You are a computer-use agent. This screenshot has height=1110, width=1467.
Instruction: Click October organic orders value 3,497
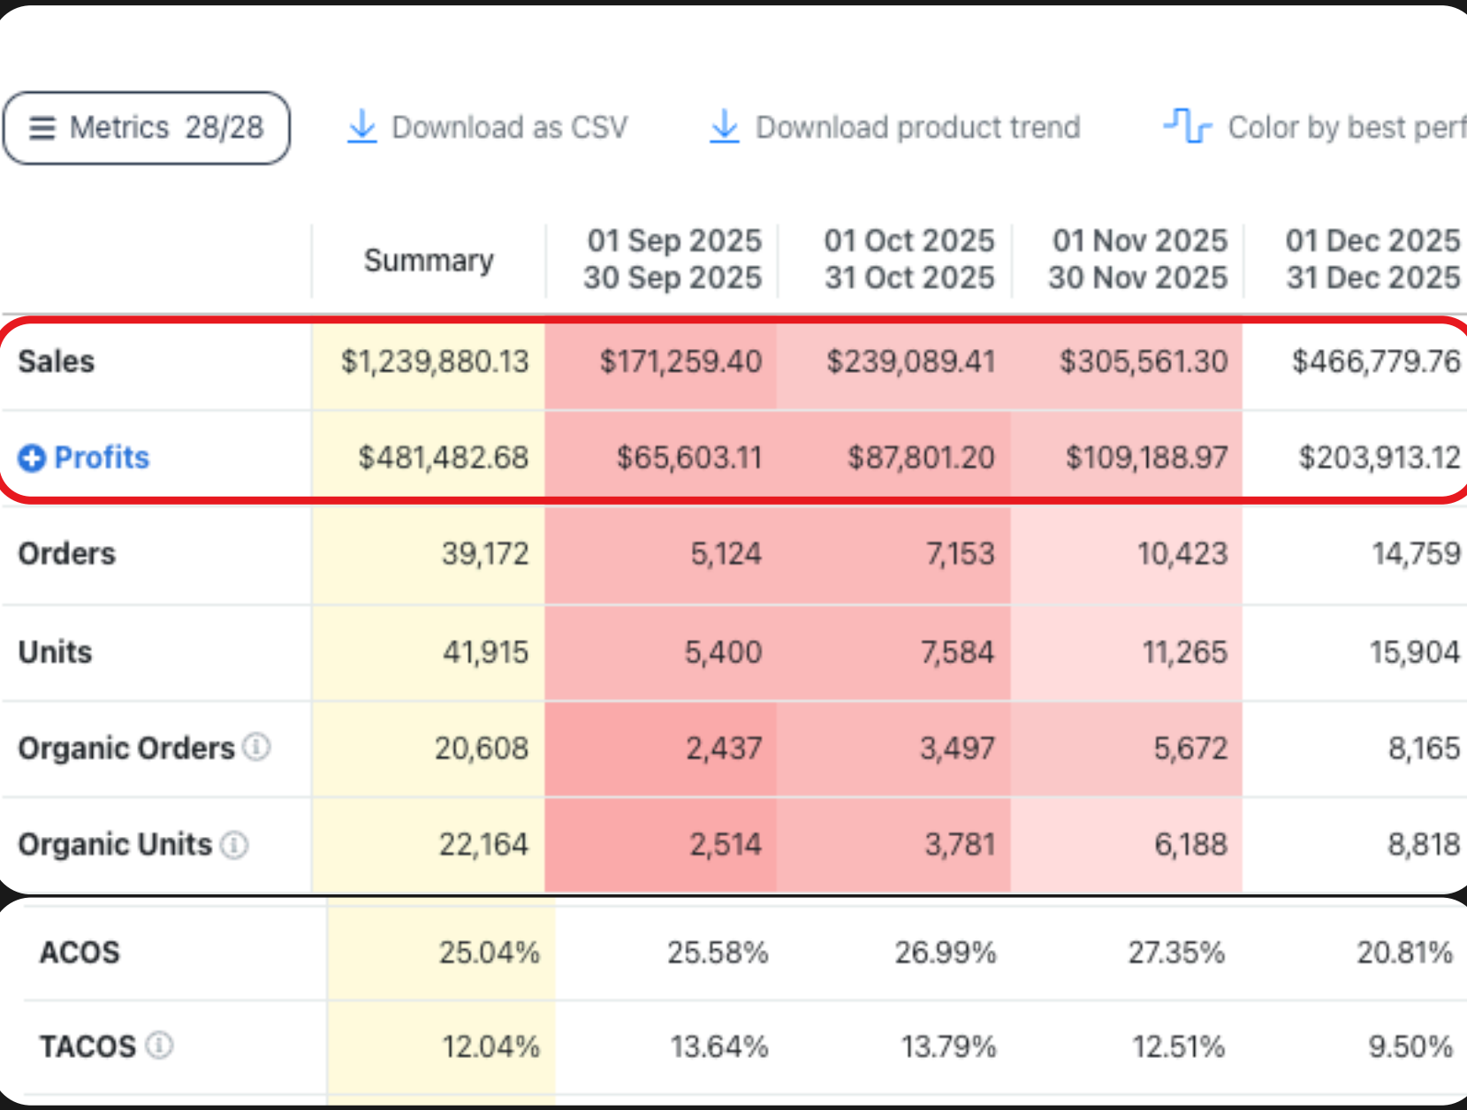(x=958, y=749)
